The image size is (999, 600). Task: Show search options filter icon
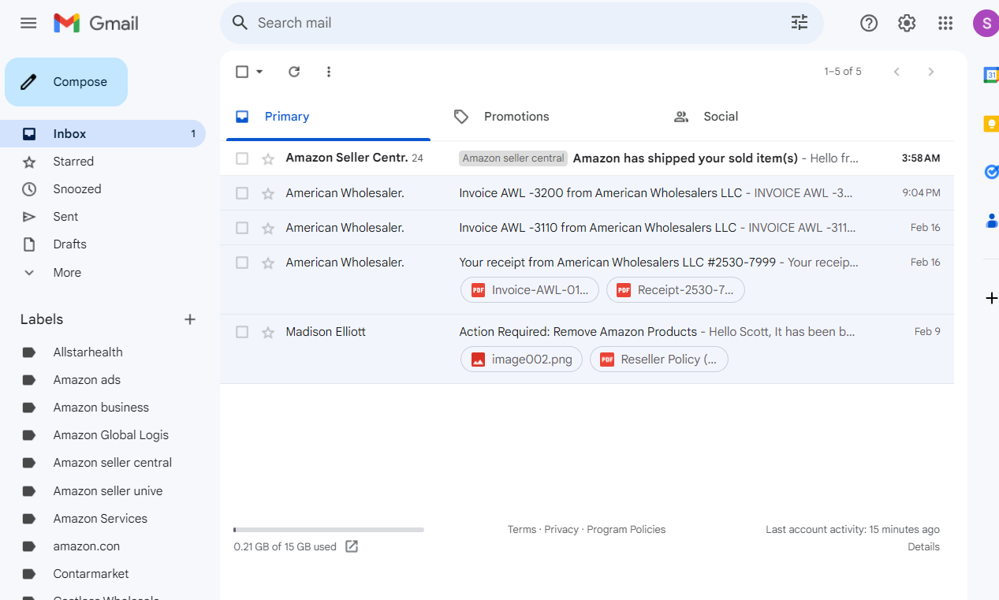(x=800, y=23)
